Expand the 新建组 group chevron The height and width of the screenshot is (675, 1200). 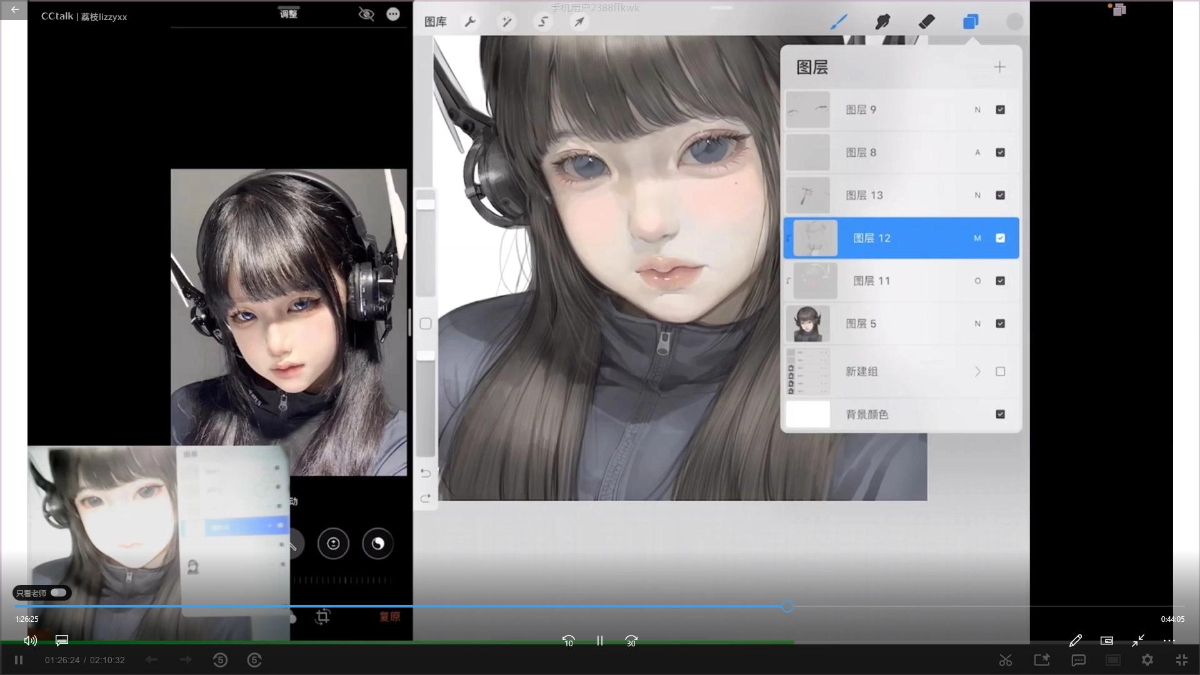[x=977, y=372]
